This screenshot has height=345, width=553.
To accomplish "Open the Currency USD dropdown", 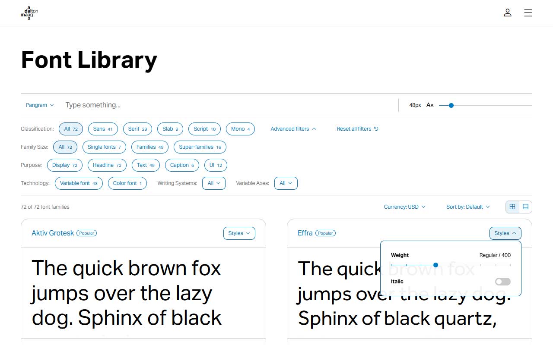I will [x=405, y=207].
